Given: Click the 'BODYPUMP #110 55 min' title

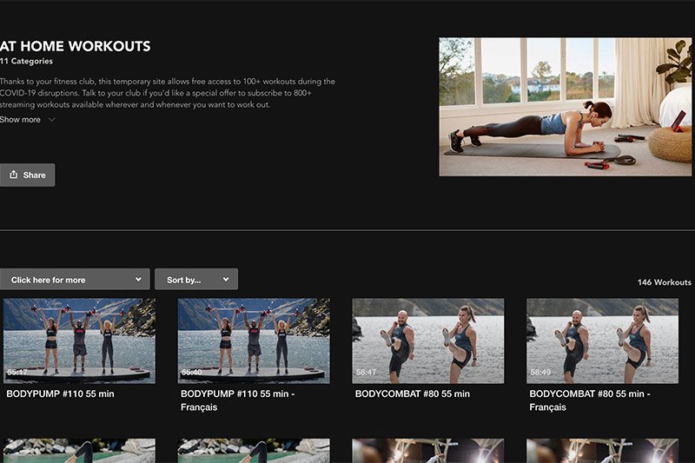Looking at the screenshot, I should pyautogui.click(x=60, y=394).
